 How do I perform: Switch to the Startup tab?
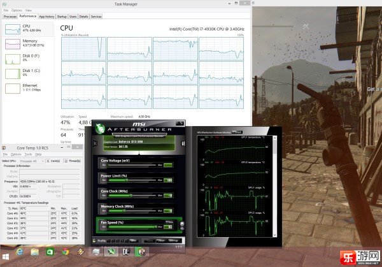coord(62,17)
